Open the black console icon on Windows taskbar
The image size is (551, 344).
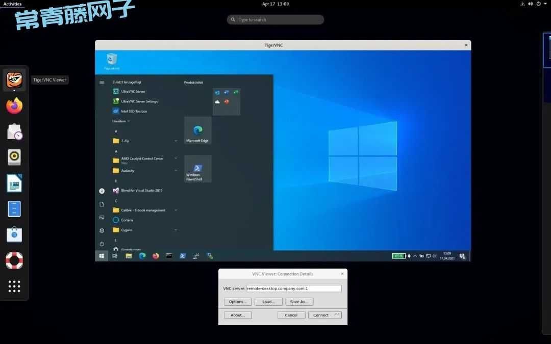tap(169, 256)
